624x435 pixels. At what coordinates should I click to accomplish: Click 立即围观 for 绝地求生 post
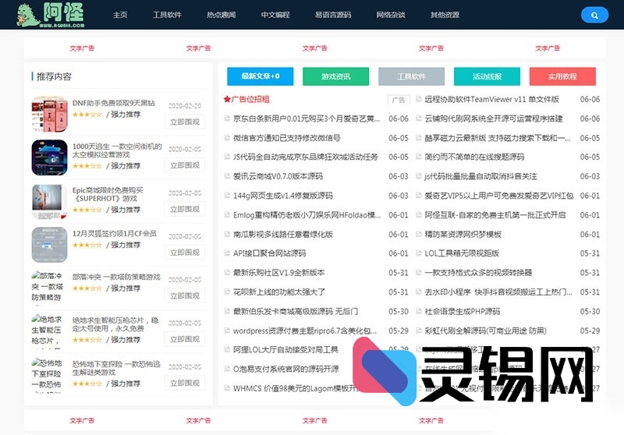click(x=185, y=339)
